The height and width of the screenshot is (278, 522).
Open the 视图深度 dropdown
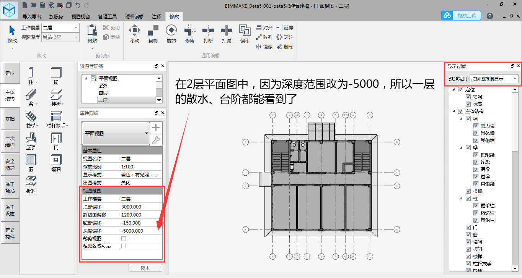click(x=60, y=37)
